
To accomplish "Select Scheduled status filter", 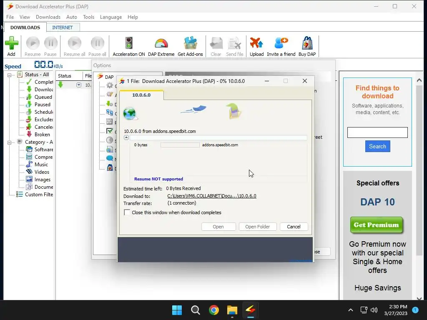I will [40, 112].
